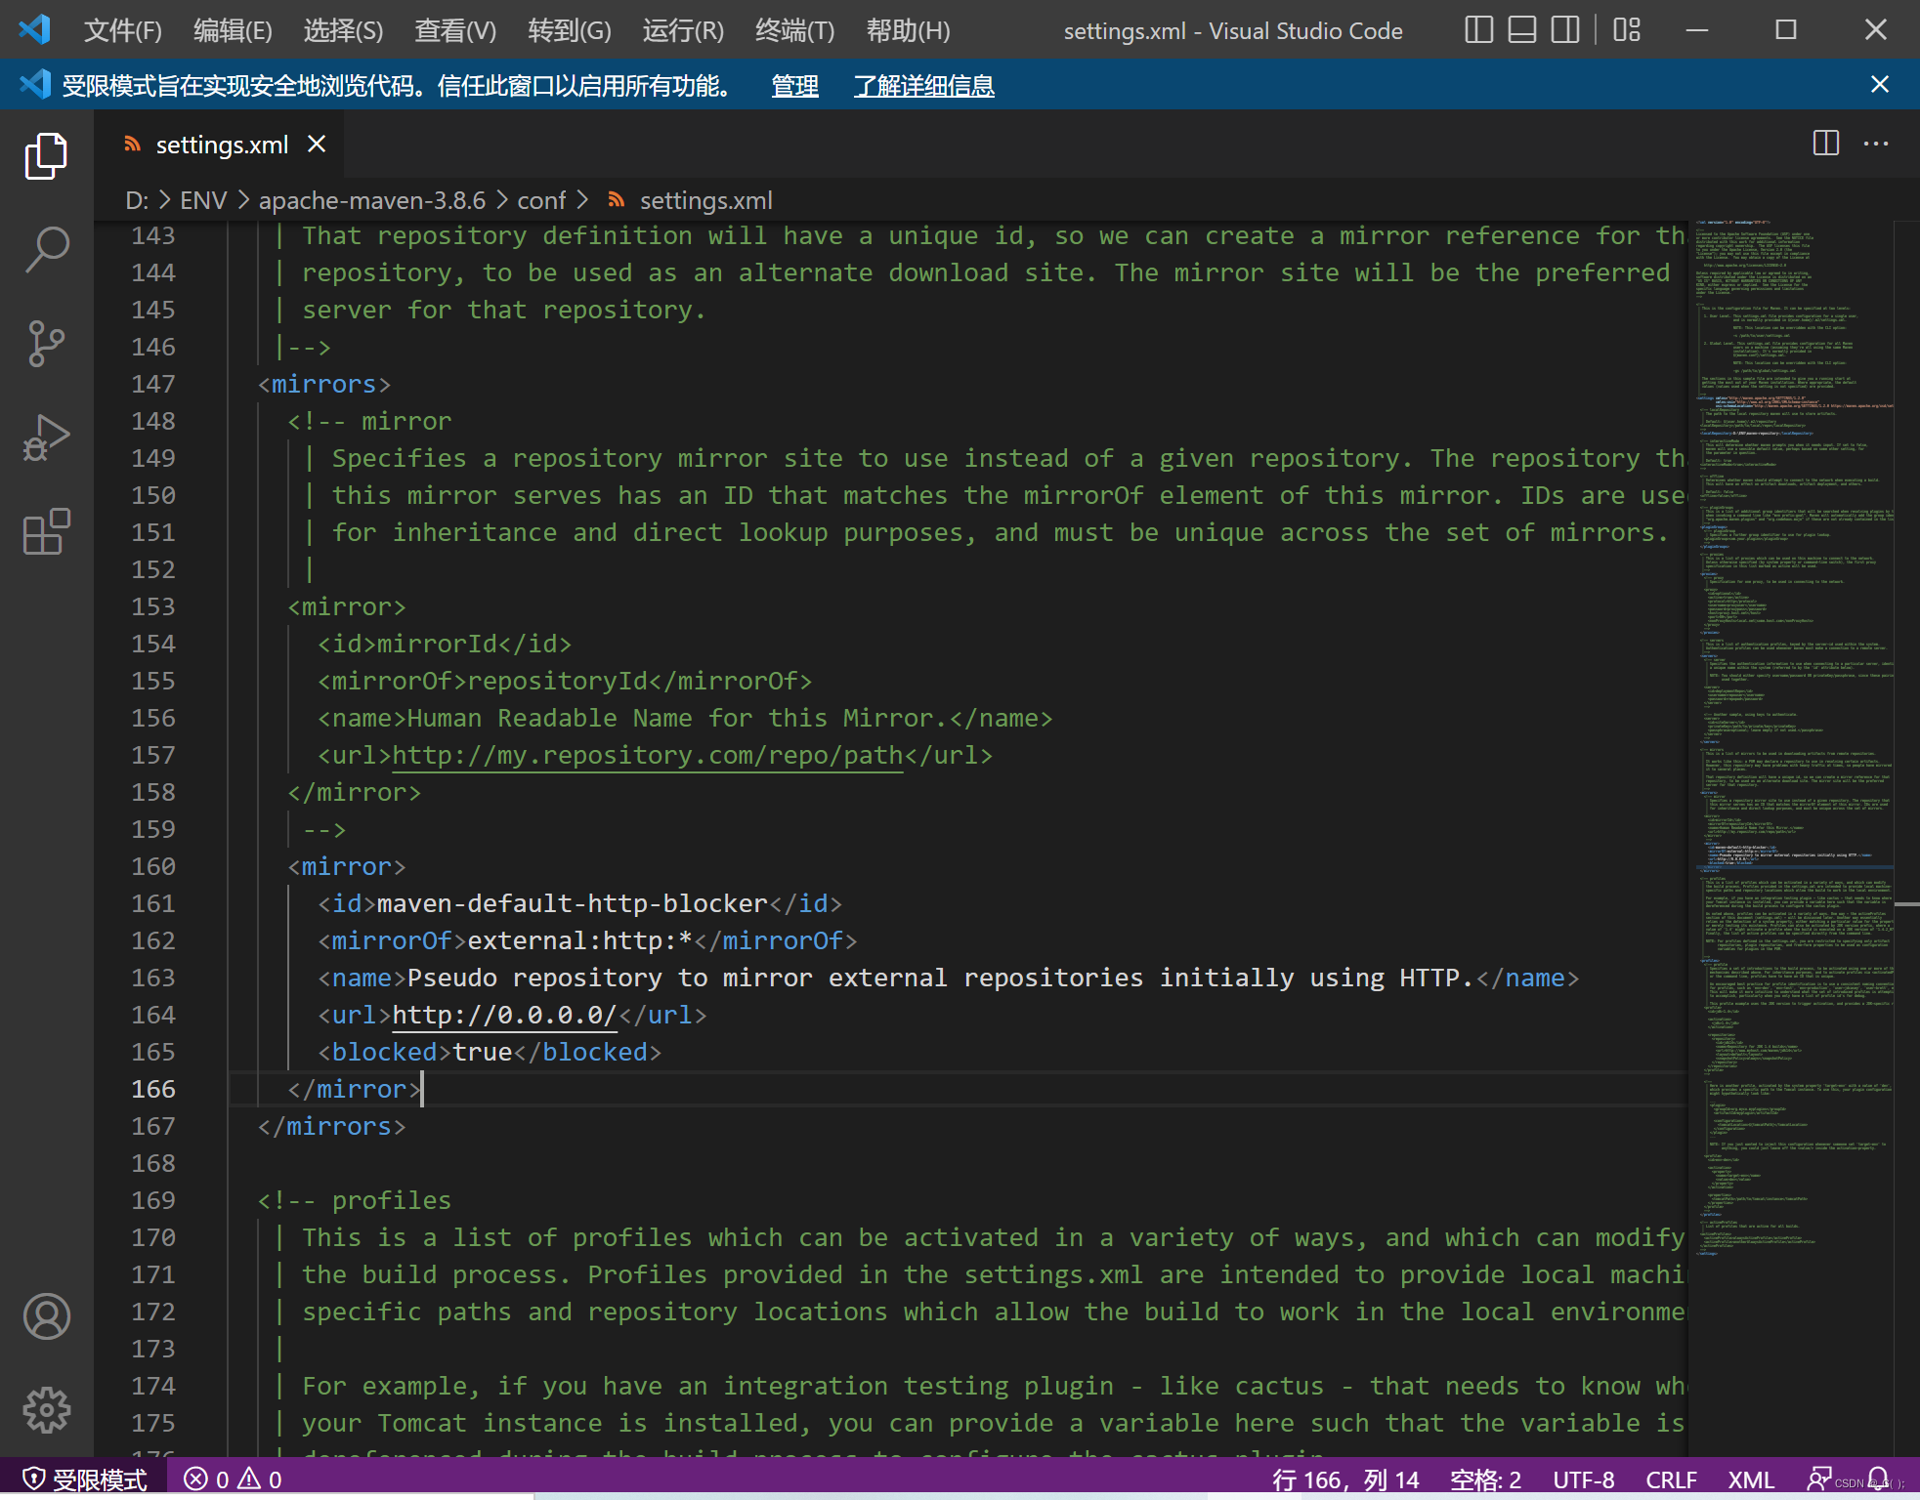The width and height of the screenshot is (1920, 1500).
Task: Open the 转到(G) menu
Action: pyautogui.click(x=570, y=30)
